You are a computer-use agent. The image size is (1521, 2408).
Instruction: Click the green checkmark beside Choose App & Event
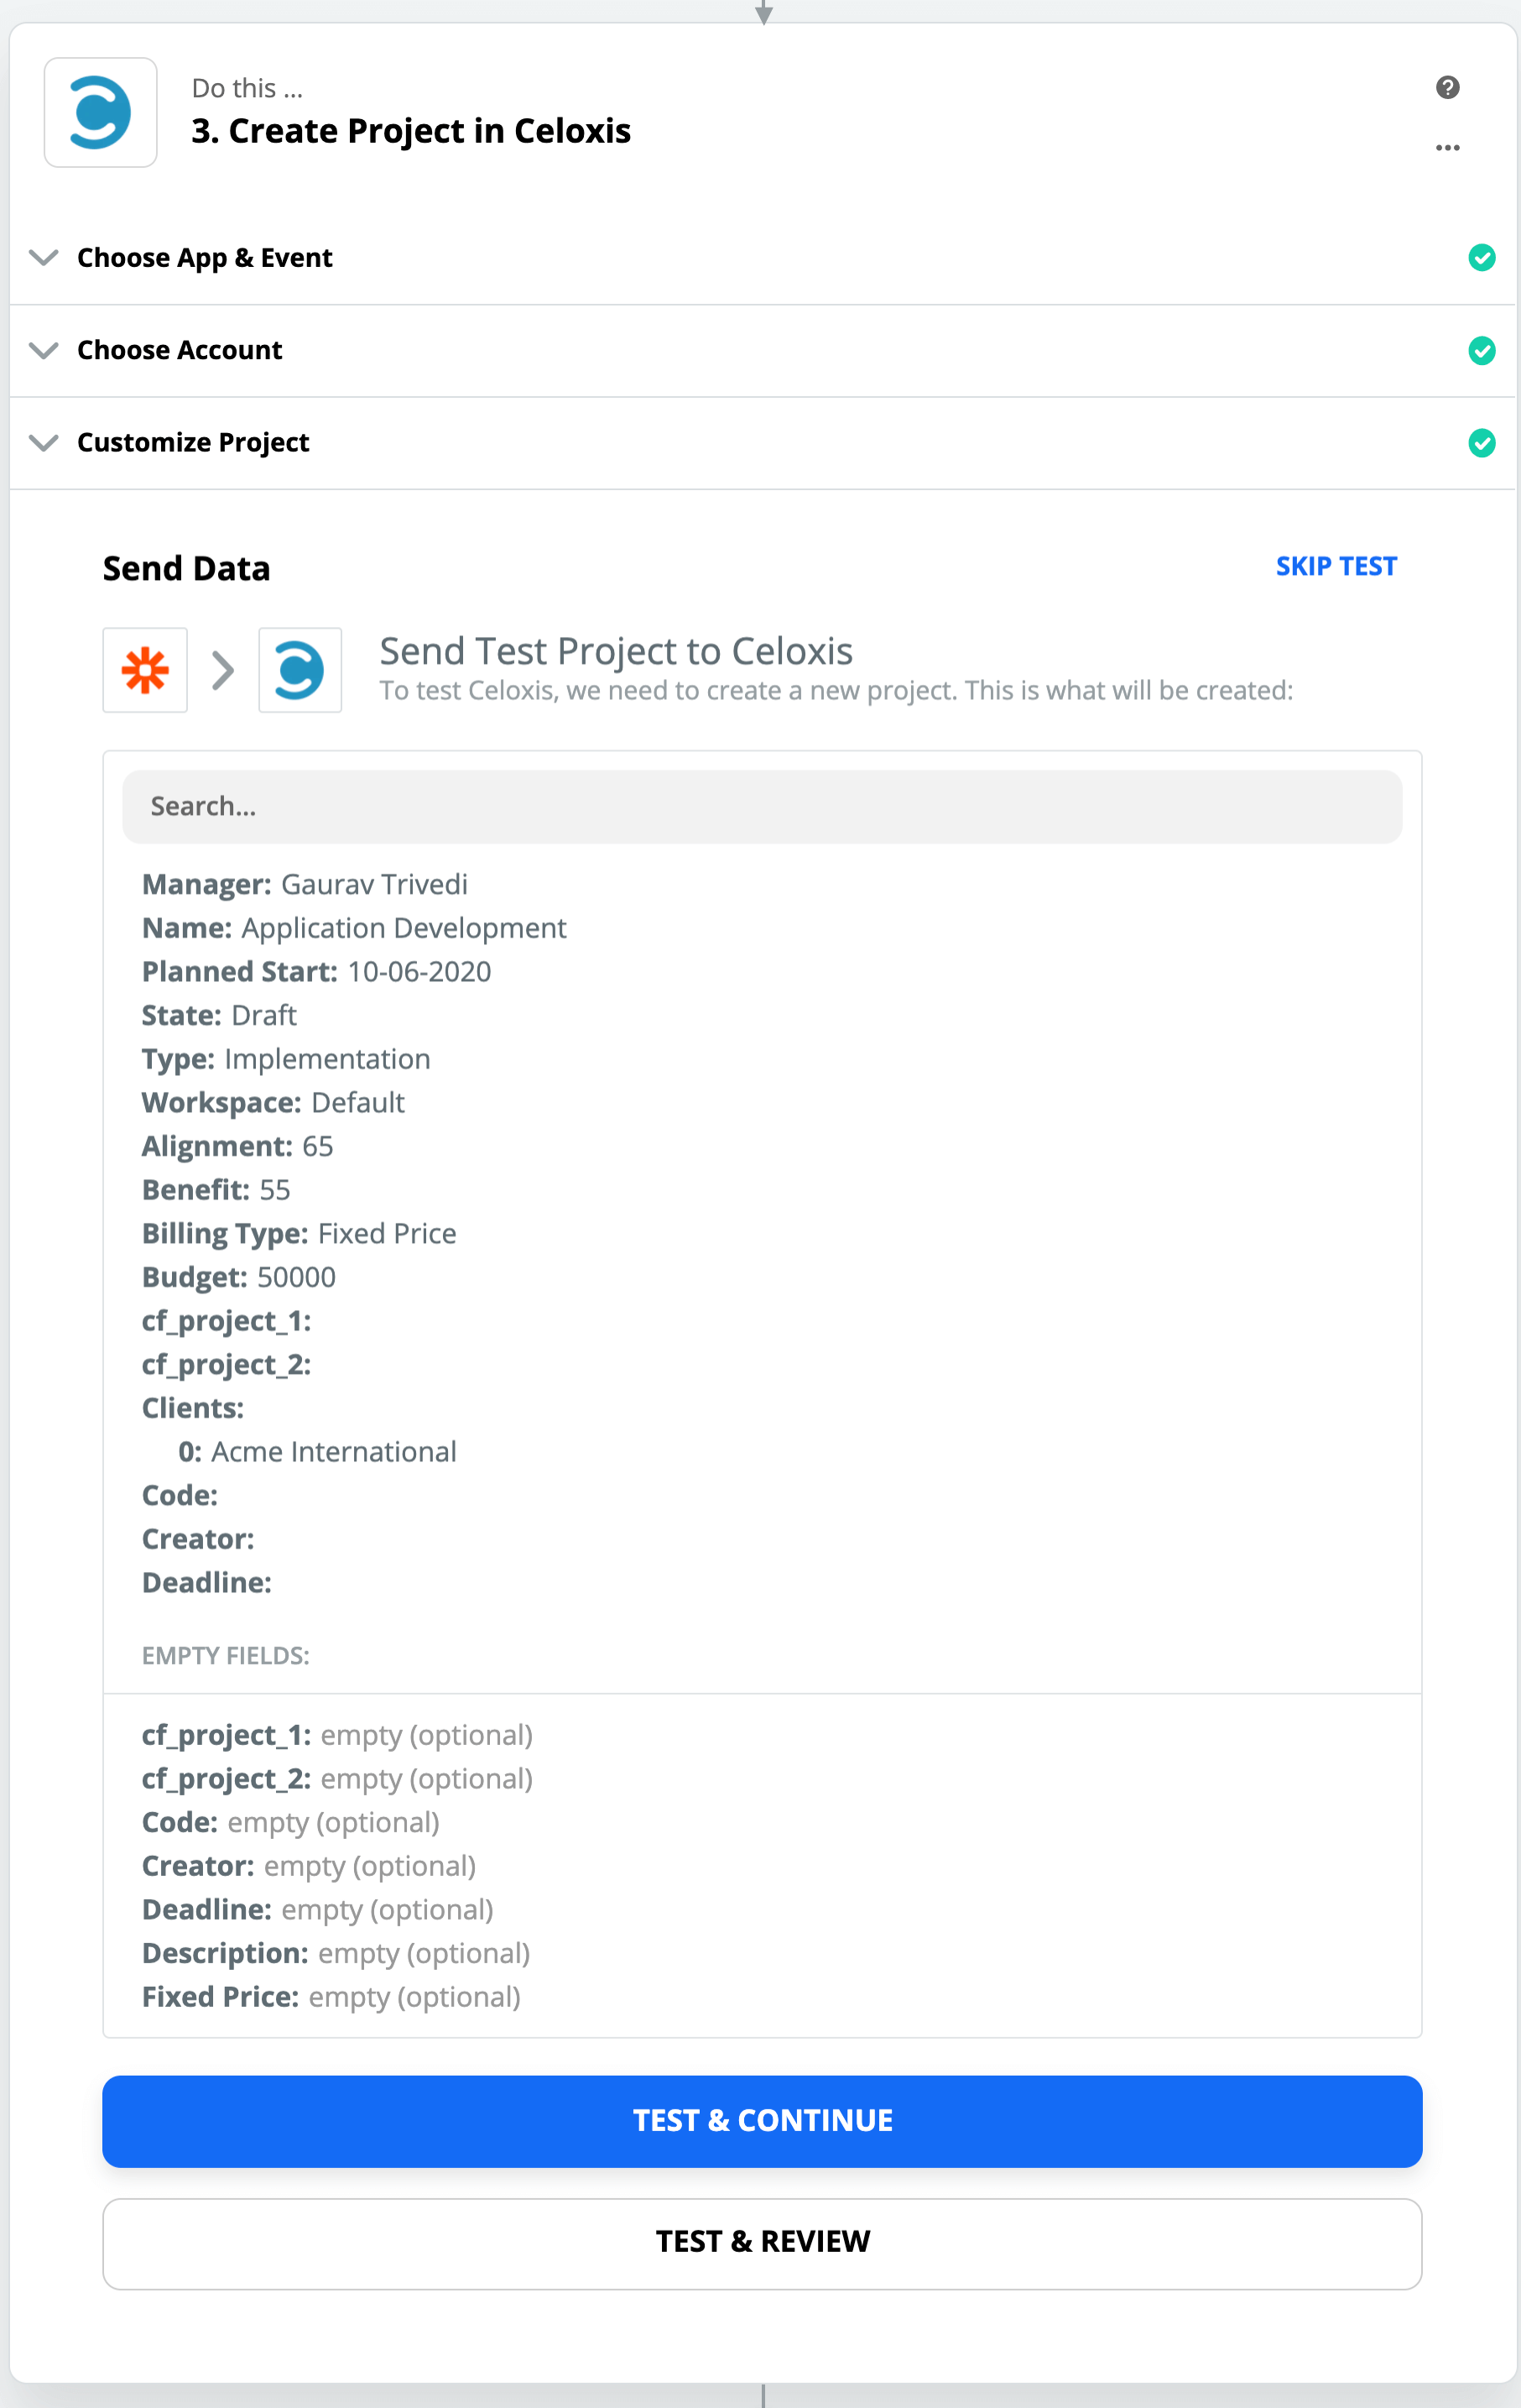[x=1481, y=258]
